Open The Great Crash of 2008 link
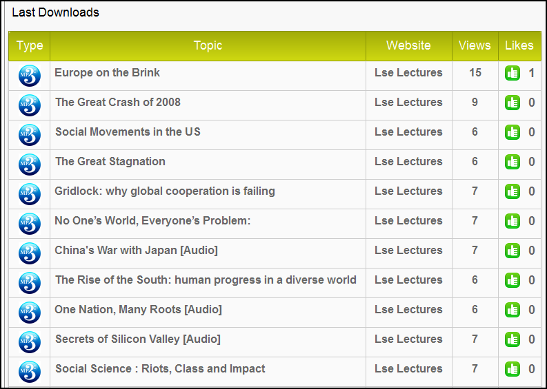This screenshot has width=547, height=389. (118, 102)
